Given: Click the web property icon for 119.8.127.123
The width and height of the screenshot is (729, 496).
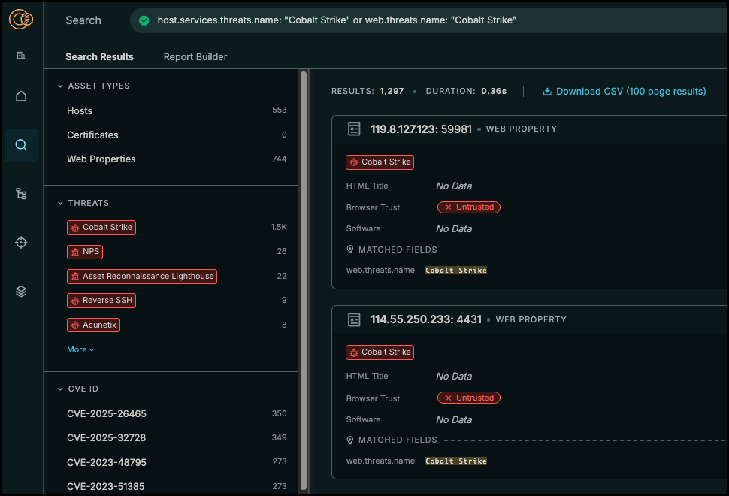Looking at the screenshot, I should [x=354, y=129].
